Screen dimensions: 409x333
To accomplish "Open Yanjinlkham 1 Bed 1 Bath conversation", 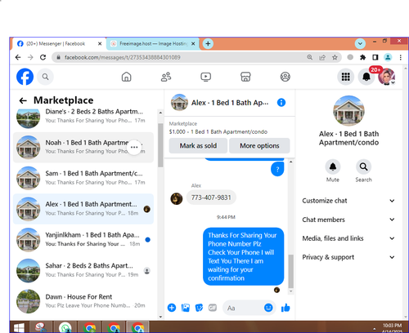I will point(83,240).
